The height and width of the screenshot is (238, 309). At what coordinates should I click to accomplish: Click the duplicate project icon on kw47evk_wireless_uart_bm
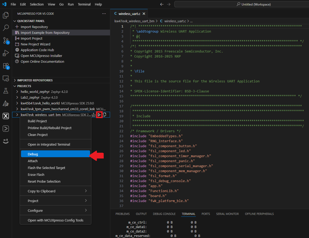[104, 115]
